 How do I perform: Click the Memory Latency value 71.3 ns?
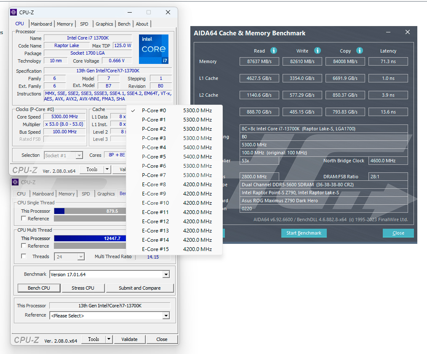coord(388,61)
